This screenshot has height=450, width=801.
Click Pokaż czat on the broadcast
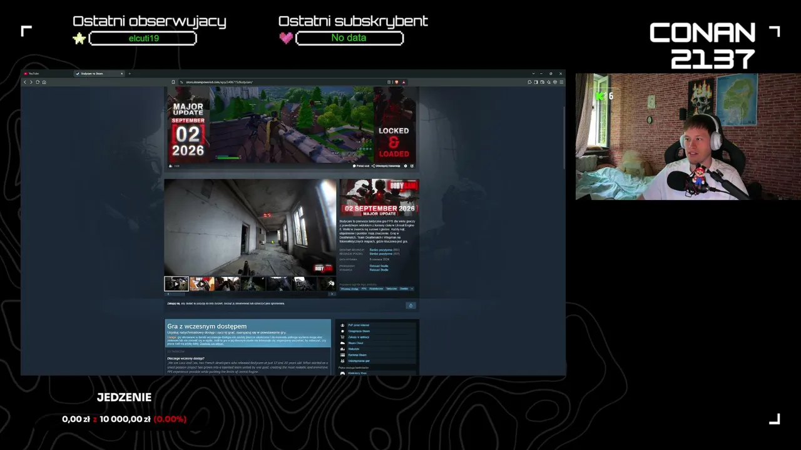pos(362,166)
